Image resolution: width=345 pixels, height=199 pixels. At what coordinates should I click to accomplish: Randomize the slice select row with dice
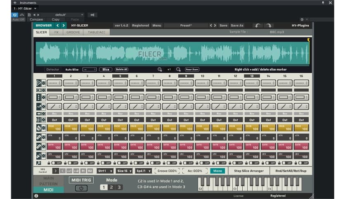(x=44, y=83)
